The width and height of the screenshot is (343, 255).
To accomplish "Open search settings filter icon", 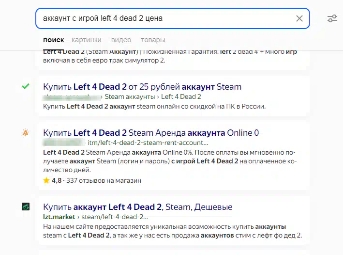I will pyautogui.click(x=332, y=18).
